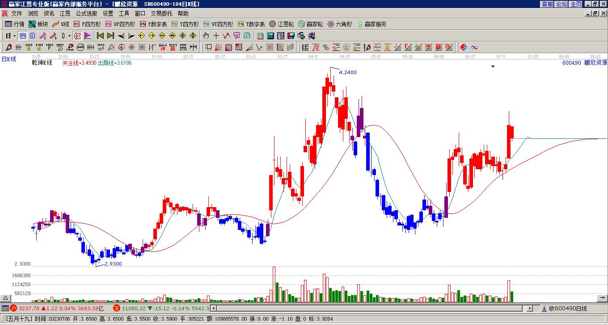Viewport: 608px width, 325px height.
Task: Open the calculator tool
Action: pos(270,36)
